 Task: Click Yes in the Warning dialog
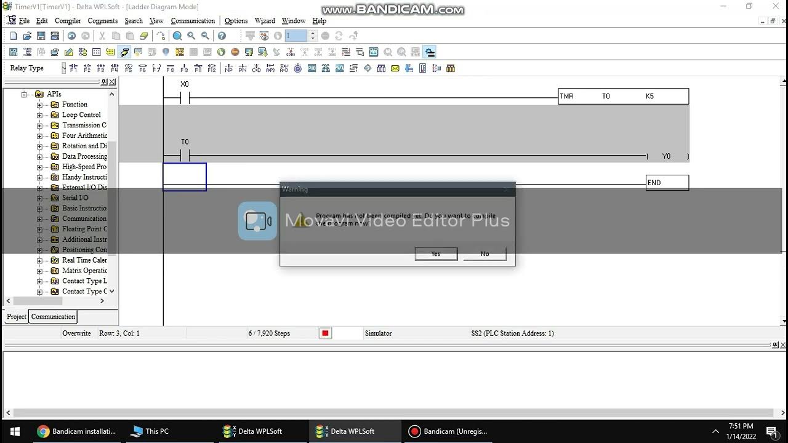pos(436,253)
